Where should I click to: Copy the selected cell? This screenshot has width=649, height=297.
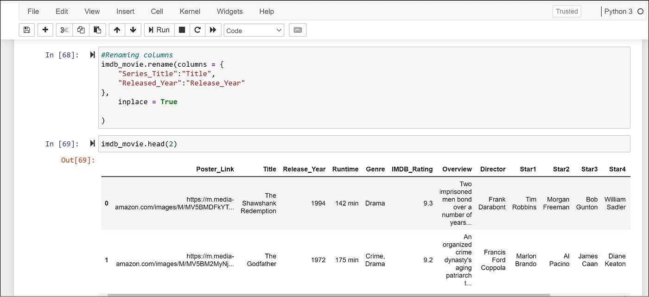click(81, 30)
